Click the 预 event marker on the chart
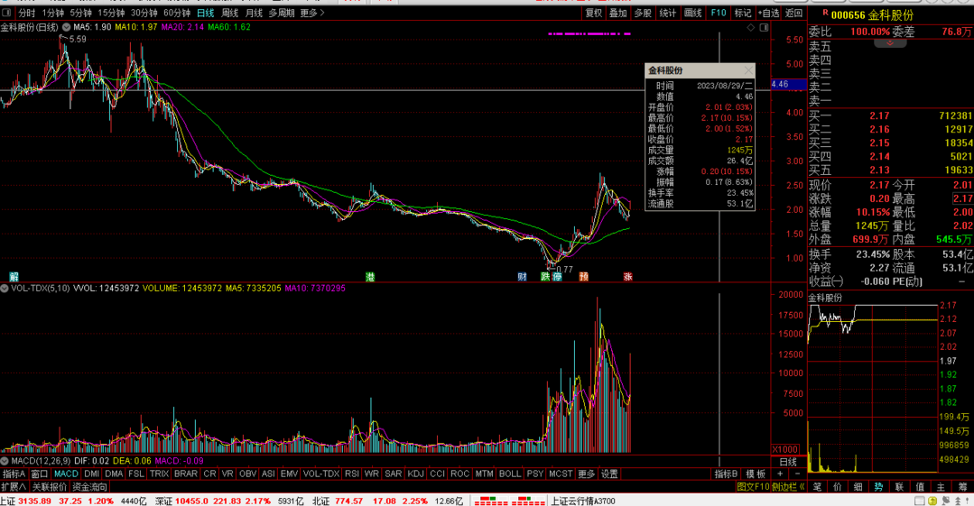 [x=583, y=277]
